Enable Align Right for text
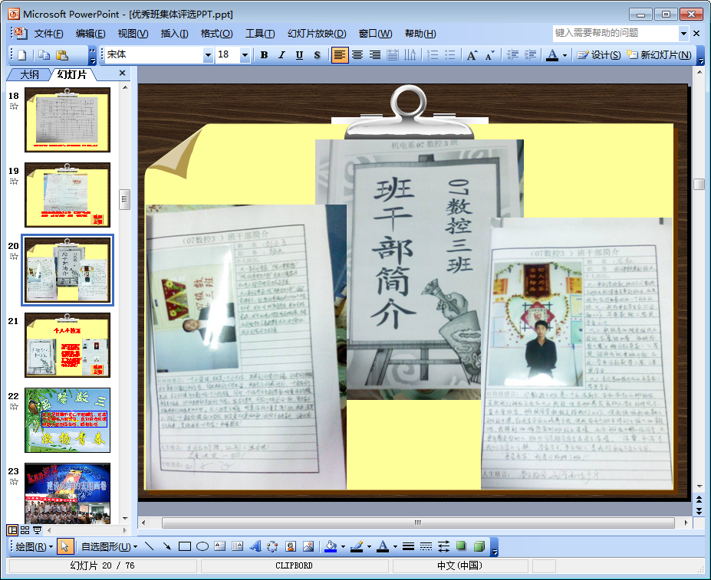This screenshot has width=711, height=580. click(375, 55)
